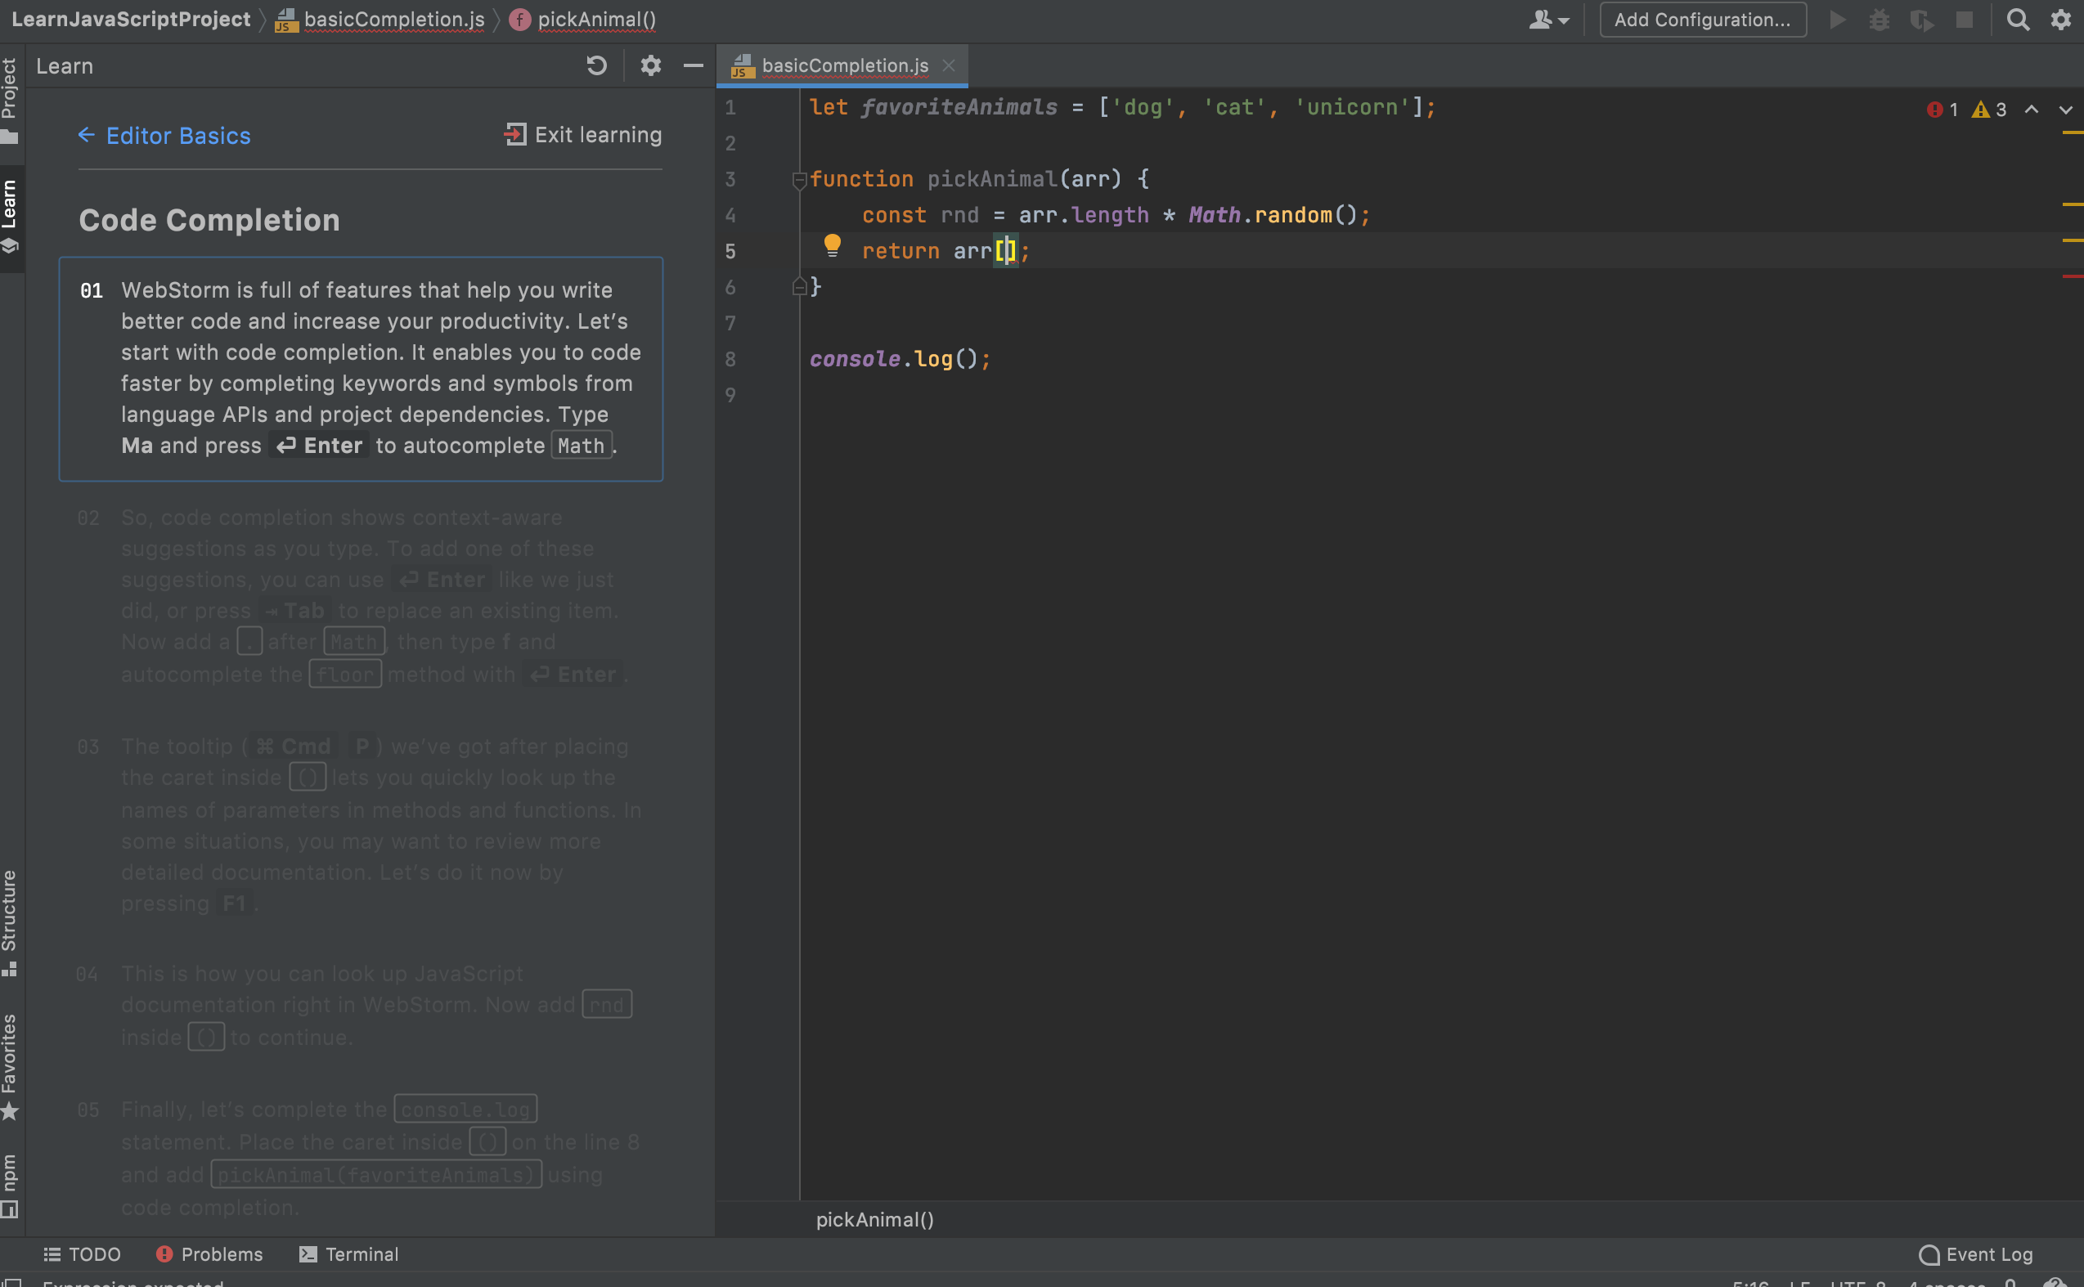Open the Learn panel settings gear

click(x=650, y=65)
